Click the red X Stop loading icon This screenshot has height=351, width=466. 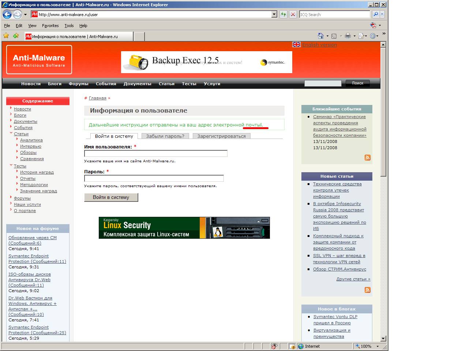click(x=293, y=14)
